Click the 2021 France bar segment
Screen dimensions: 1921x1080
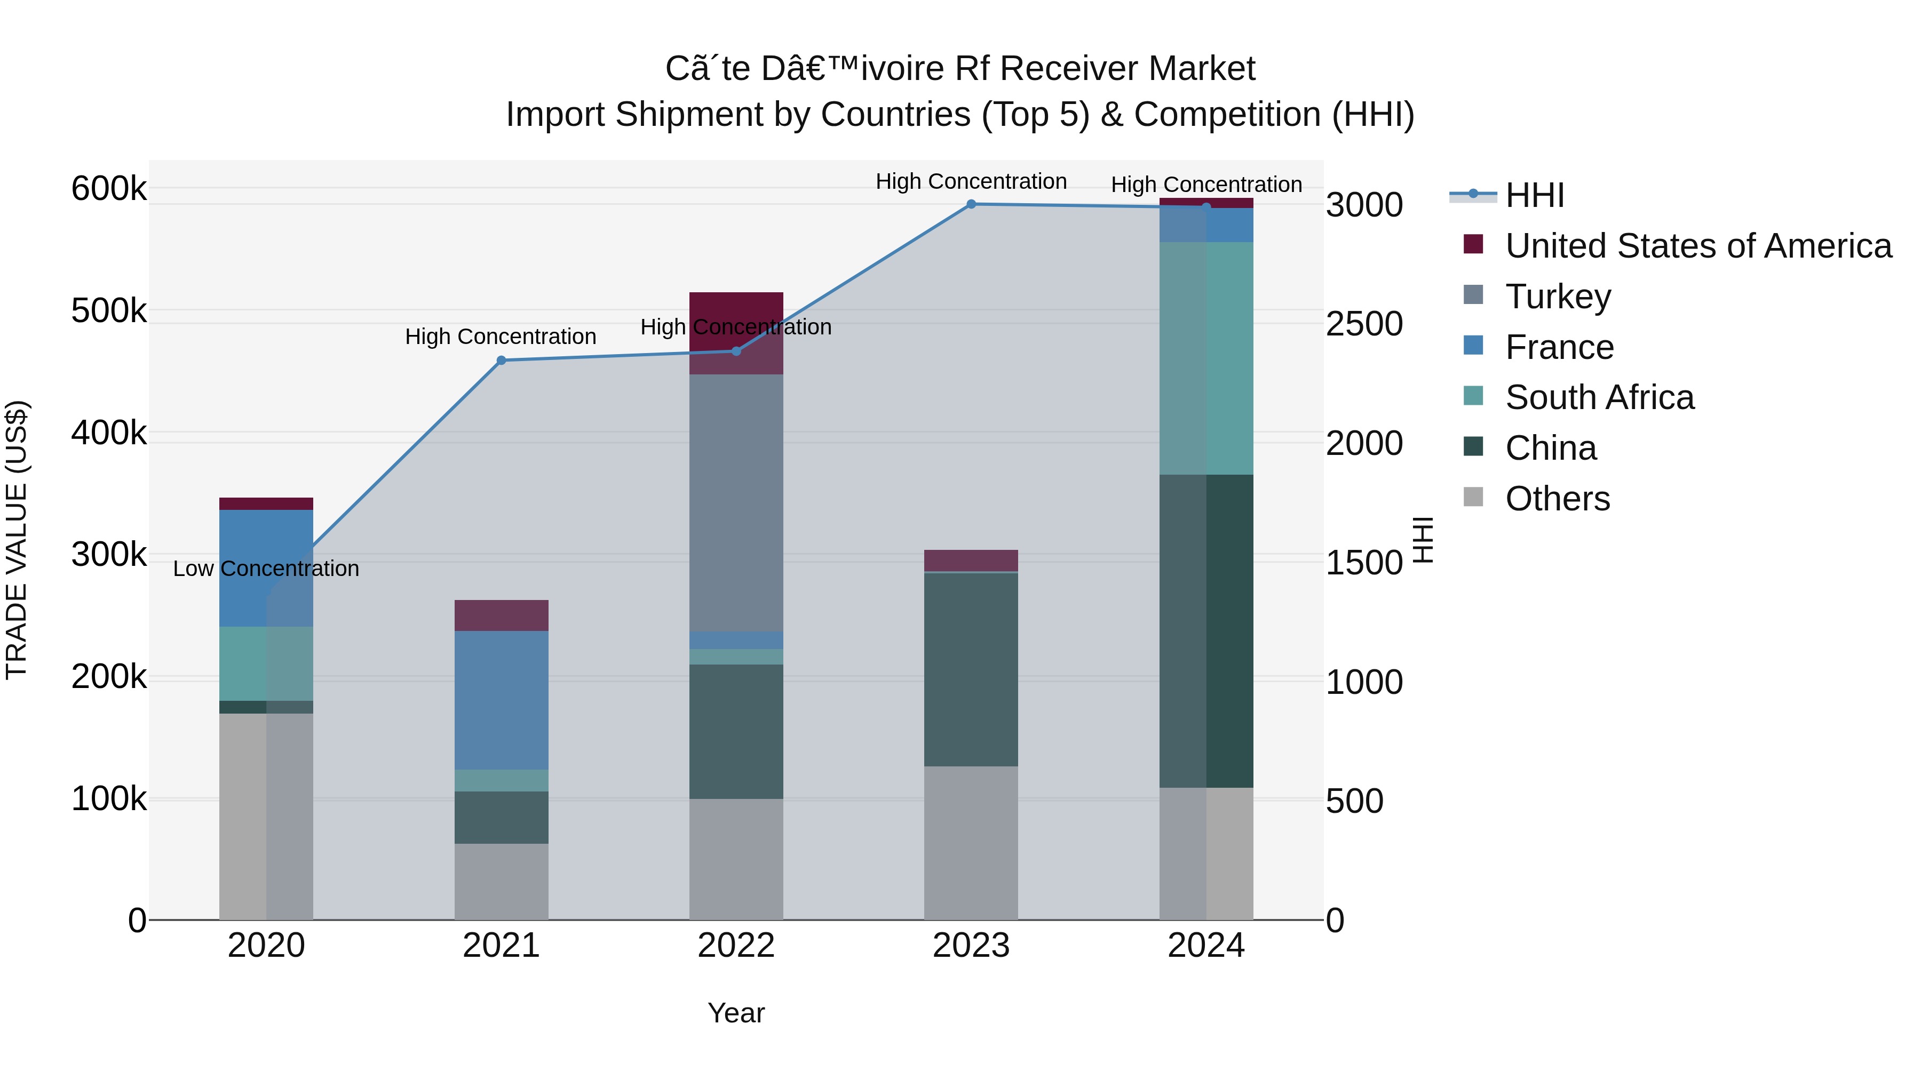pyautogui.click(x=501, y=701)
